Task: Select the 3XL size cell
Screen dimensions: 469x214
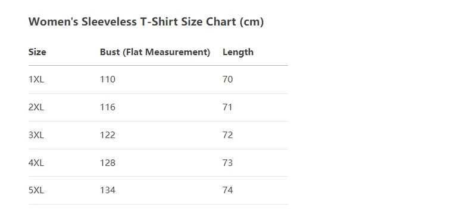Action: [x=36, y=135]
